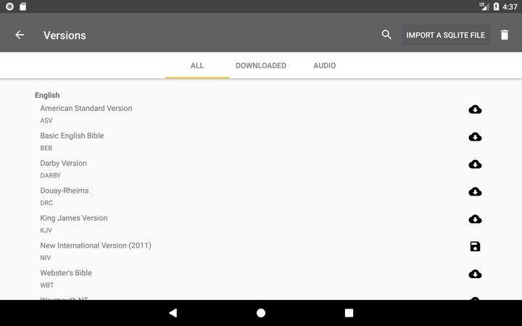The height and width of the screenshot is (326, 522).
Task: Switch to the Downloaded tab
Action: tap(261, 66)
